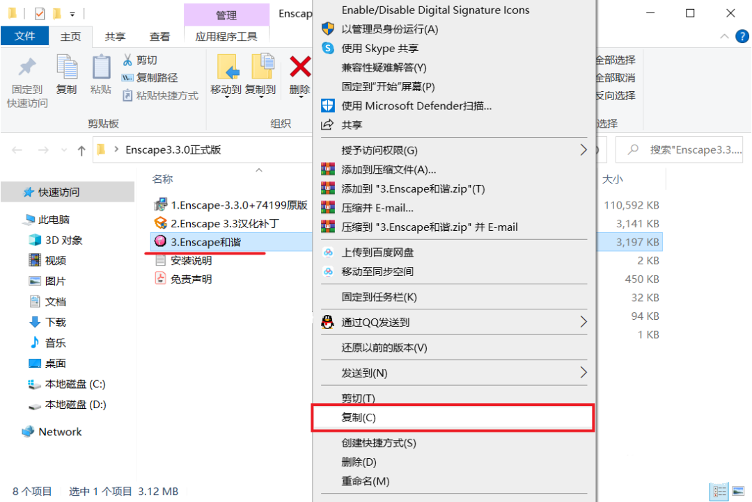Click the Copy path (复制路径) ribbon item
This screenshot has width=752, height=502.
(150, 78)
